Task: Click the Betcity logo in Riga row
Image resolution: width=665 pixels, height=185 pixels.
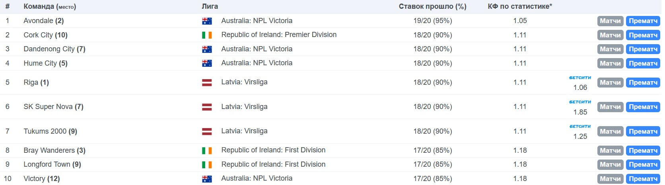Action: click(580, 78)
